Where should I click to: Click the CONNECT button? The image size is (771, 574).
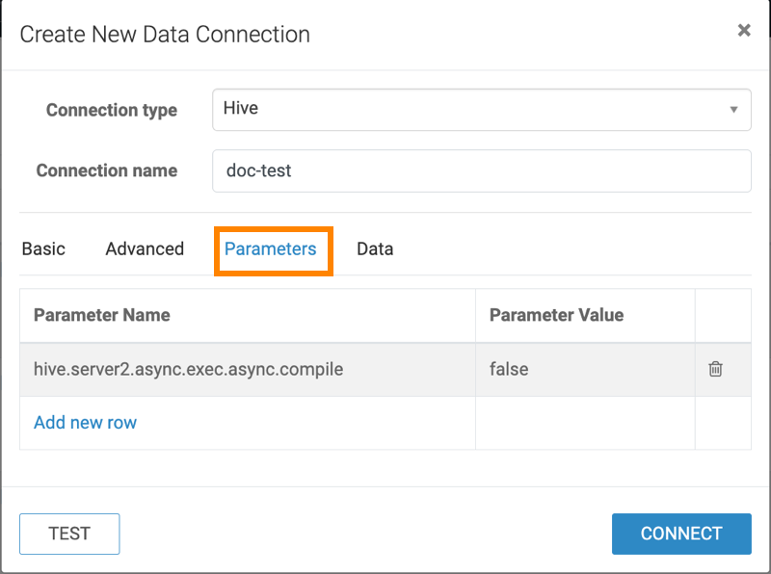click(680, 534)
